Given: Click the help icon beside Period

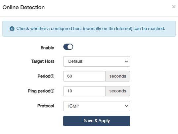Looking at the screenshot, I should click(x=52, y=76).
